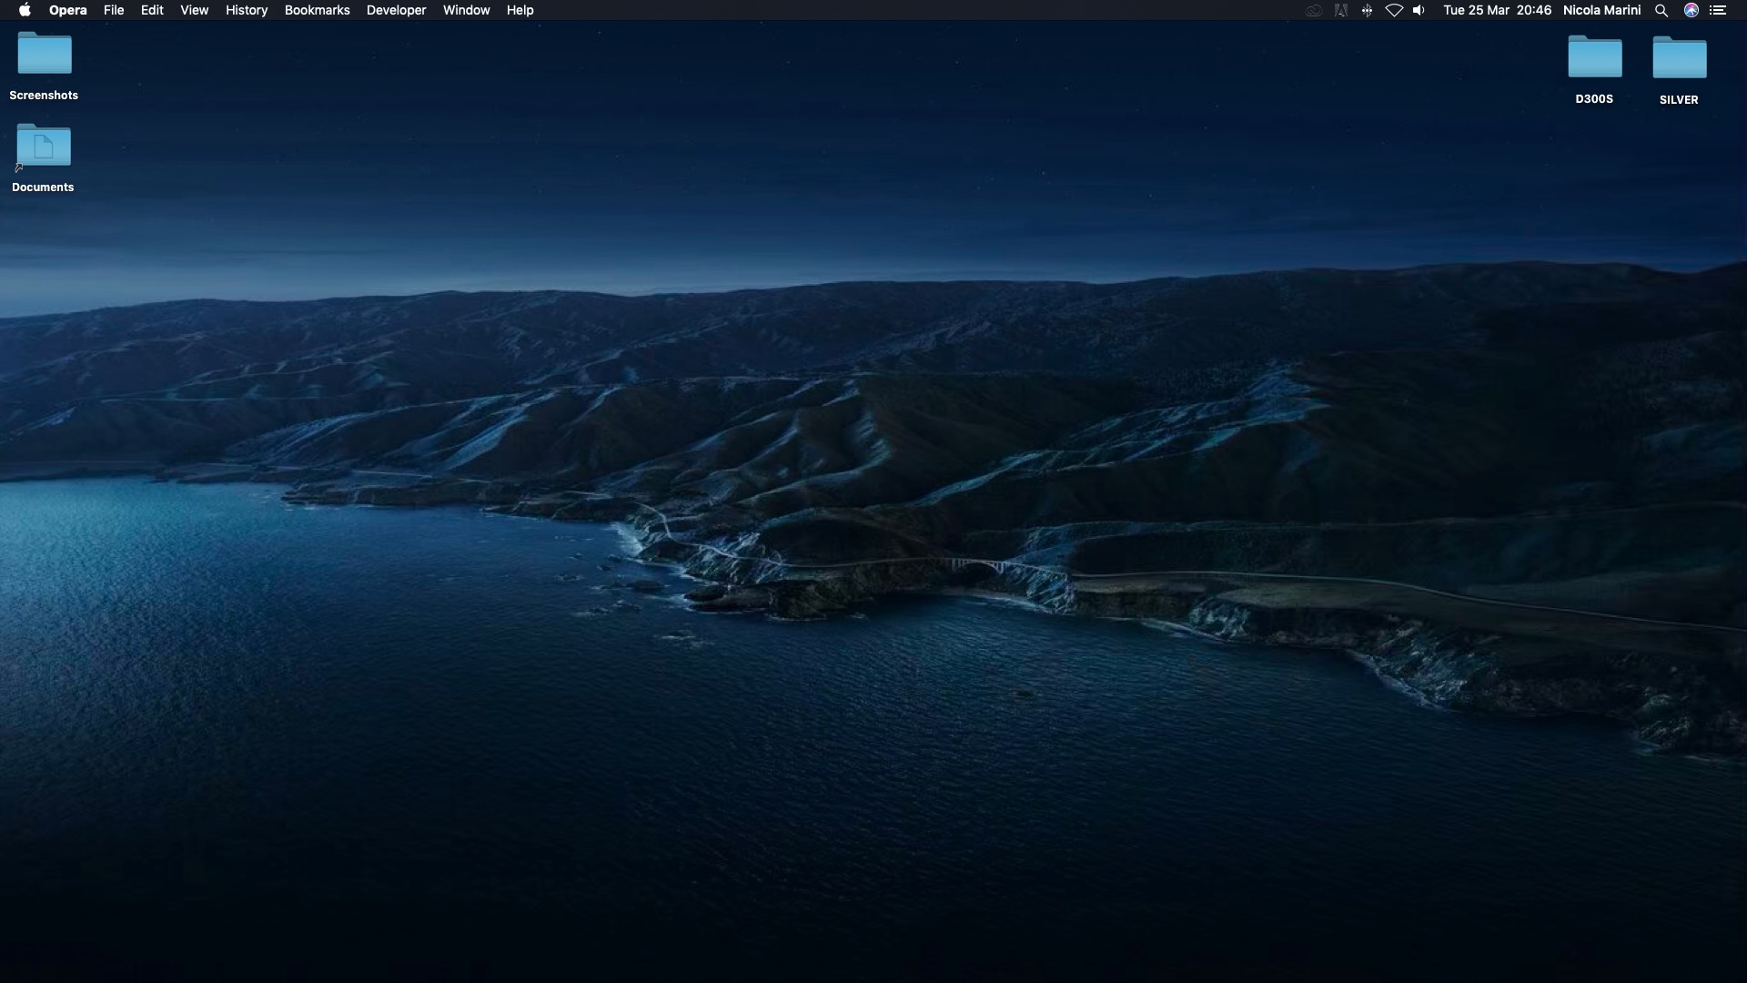Click the date and time in menu bar
The height and width of the screenshot is (983, 1747).
[1497, 10]
